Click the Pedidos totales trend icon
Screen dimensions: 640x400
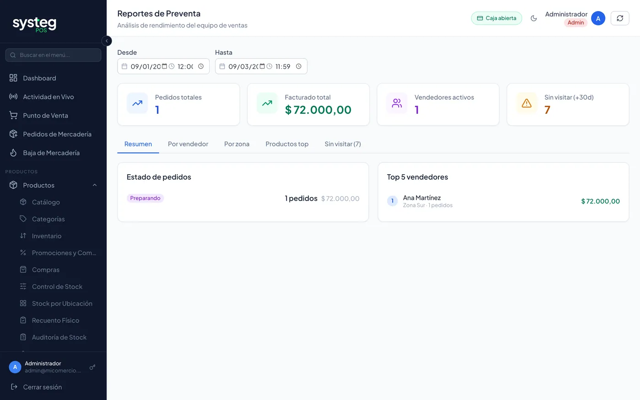pyautogui.click(x=137, y=103)
